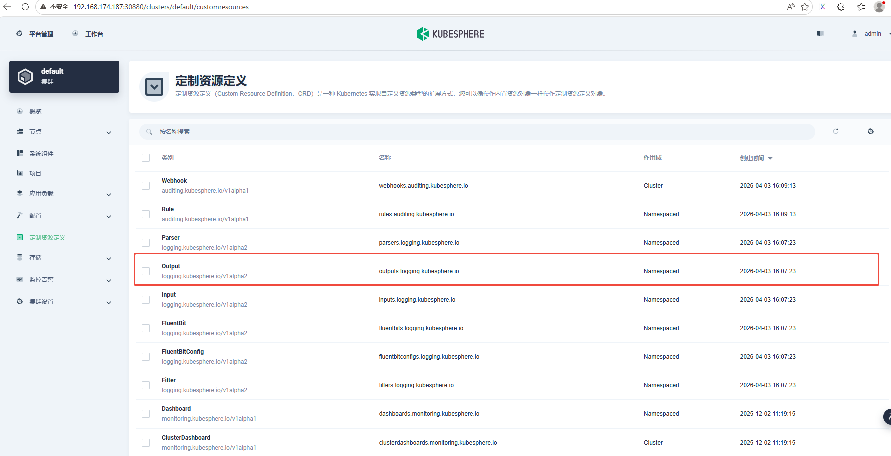Click the KubeSphere logo
This screenshot has width=891, height=456.
[450, 34]
